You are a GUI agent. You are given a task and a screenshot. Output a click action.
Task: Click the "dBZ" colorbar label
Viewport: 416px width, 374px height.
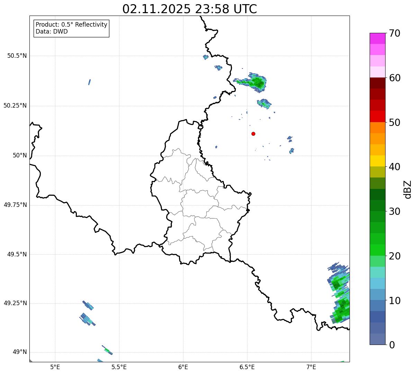coord(408,189)
